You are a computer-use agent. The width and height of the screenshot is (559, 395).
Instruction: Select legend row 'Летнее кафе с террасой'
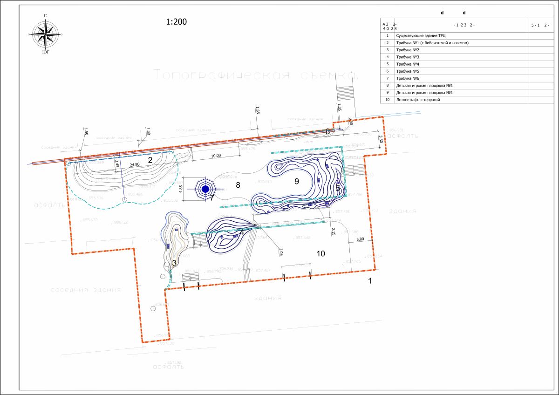click(x=418, y=99)
